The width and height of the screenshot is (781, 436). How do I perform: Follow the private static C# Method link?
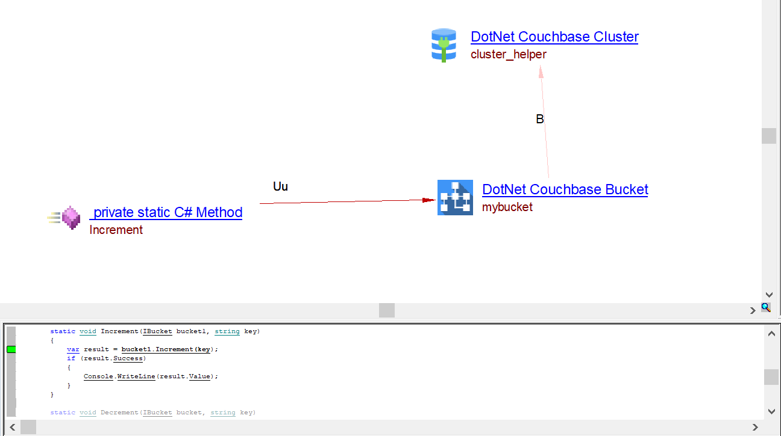click(x=166, y=212)
